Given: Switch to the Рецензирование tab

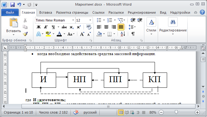Looking at the screenshot, I should (x=142, y=12).
